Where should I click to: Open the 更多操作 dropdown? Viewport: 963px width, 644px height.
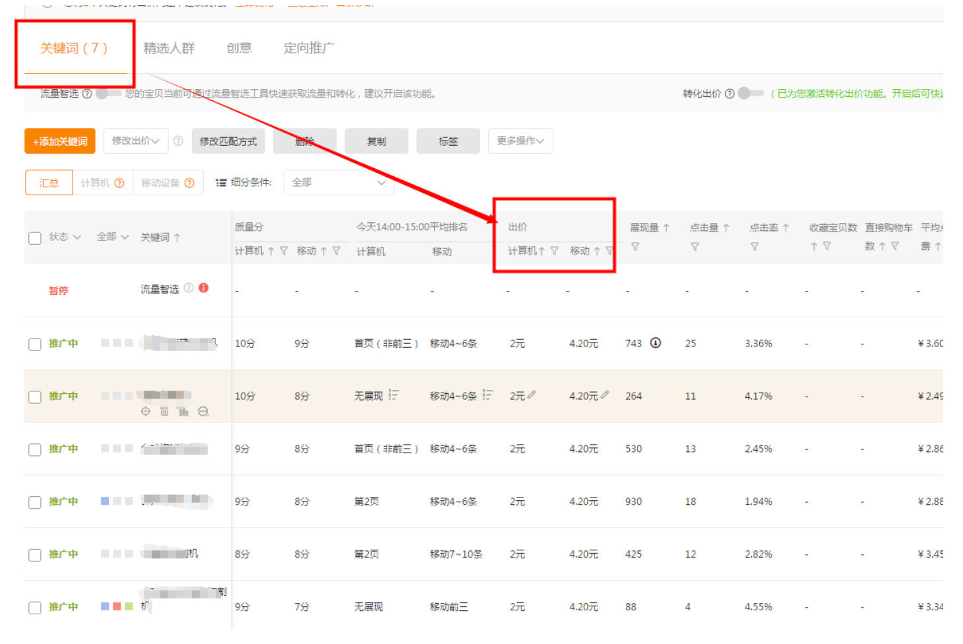(x=520, y=141)
